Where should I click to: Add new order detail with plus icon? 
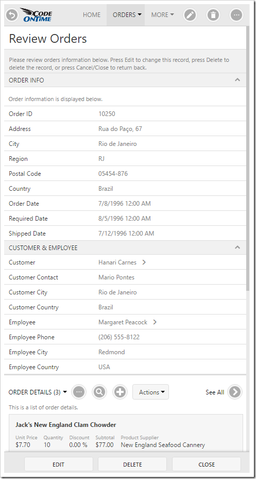point(120,392)
